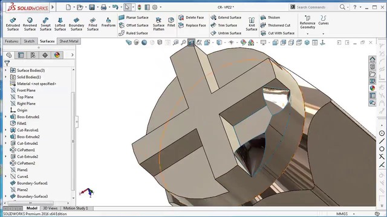The width and height of the screenshot is (387, 217).
Task: Toggle the section view button in heads-up toolbar
Action: [191, 43]
